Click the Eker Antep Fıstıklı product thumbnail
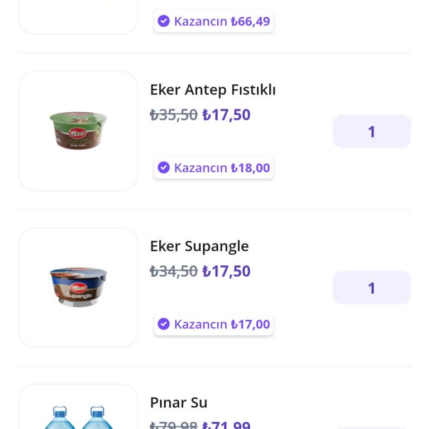Image resolution: width=429 pixels, height=429 pixels. click(x=78, y=131)
